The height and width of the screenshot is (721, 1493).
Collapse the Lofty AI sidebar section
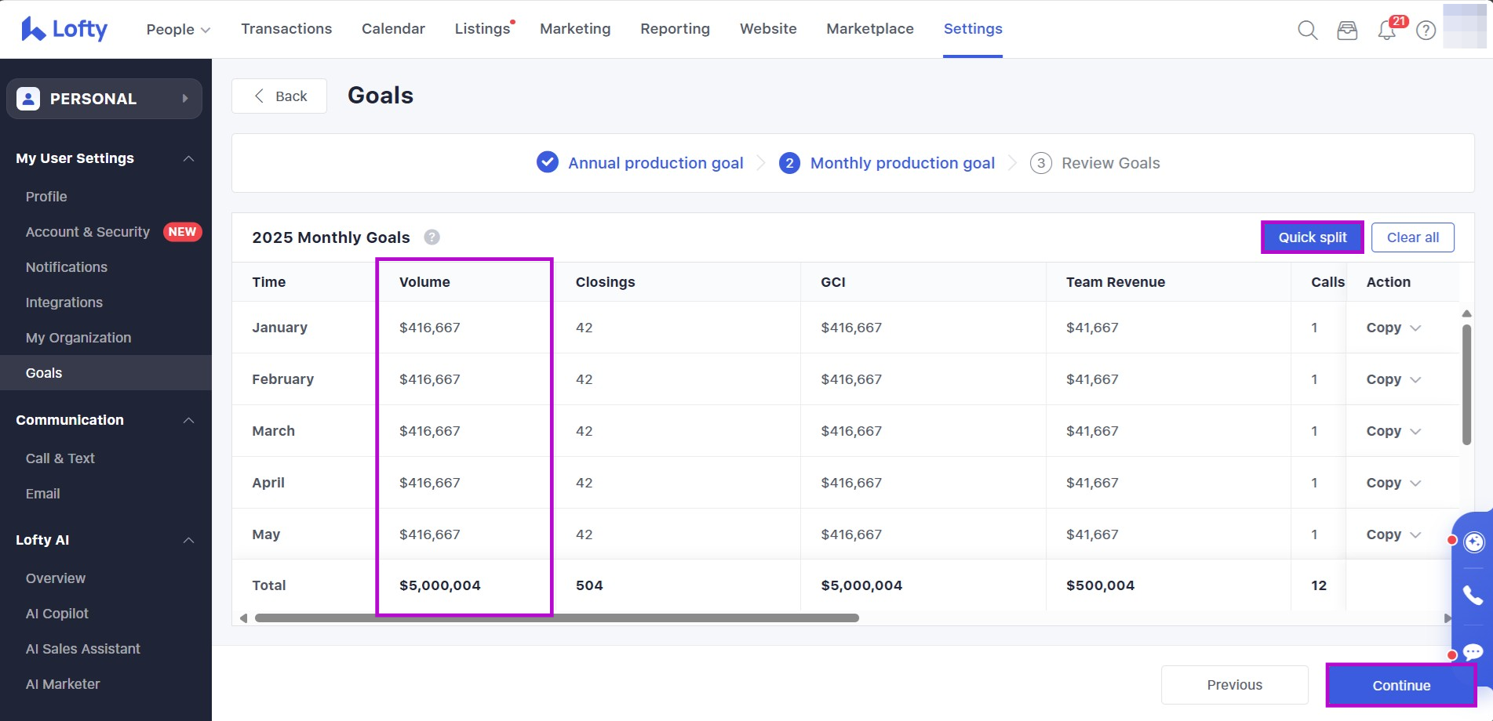[188, 540]
